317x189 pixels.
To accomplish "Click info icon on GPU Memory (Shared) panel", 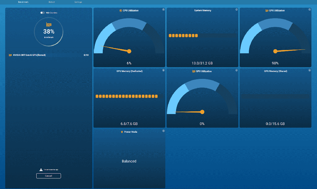I will pos(310,70).
